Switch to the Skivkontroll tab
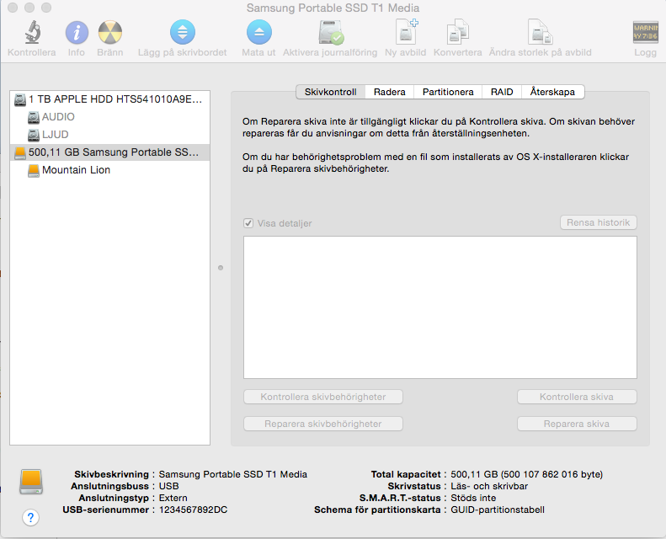 330,92
